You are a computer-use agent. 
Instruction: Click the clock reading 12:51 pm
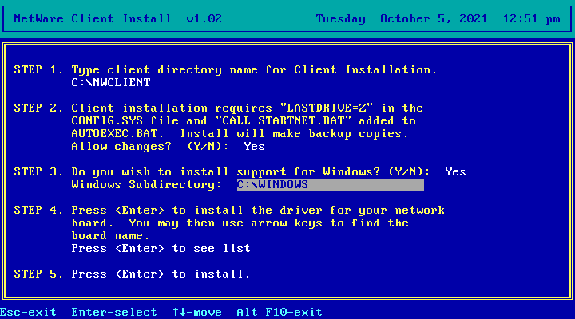(x=531, y=18)
